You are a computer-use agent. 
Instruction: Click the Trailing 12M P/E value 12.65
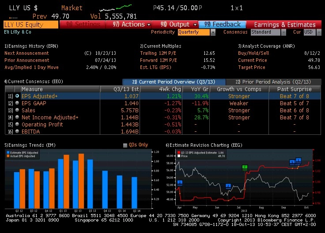tap(209, 53)
